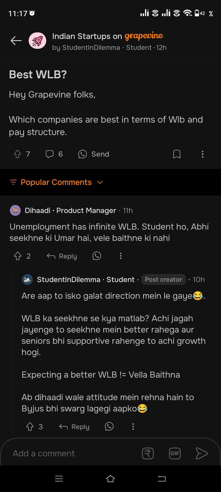Share Dihaadi's comment on WhatsApp
Image resolution: width=221 pixels, height=492 pixels.
coord(97,256)
